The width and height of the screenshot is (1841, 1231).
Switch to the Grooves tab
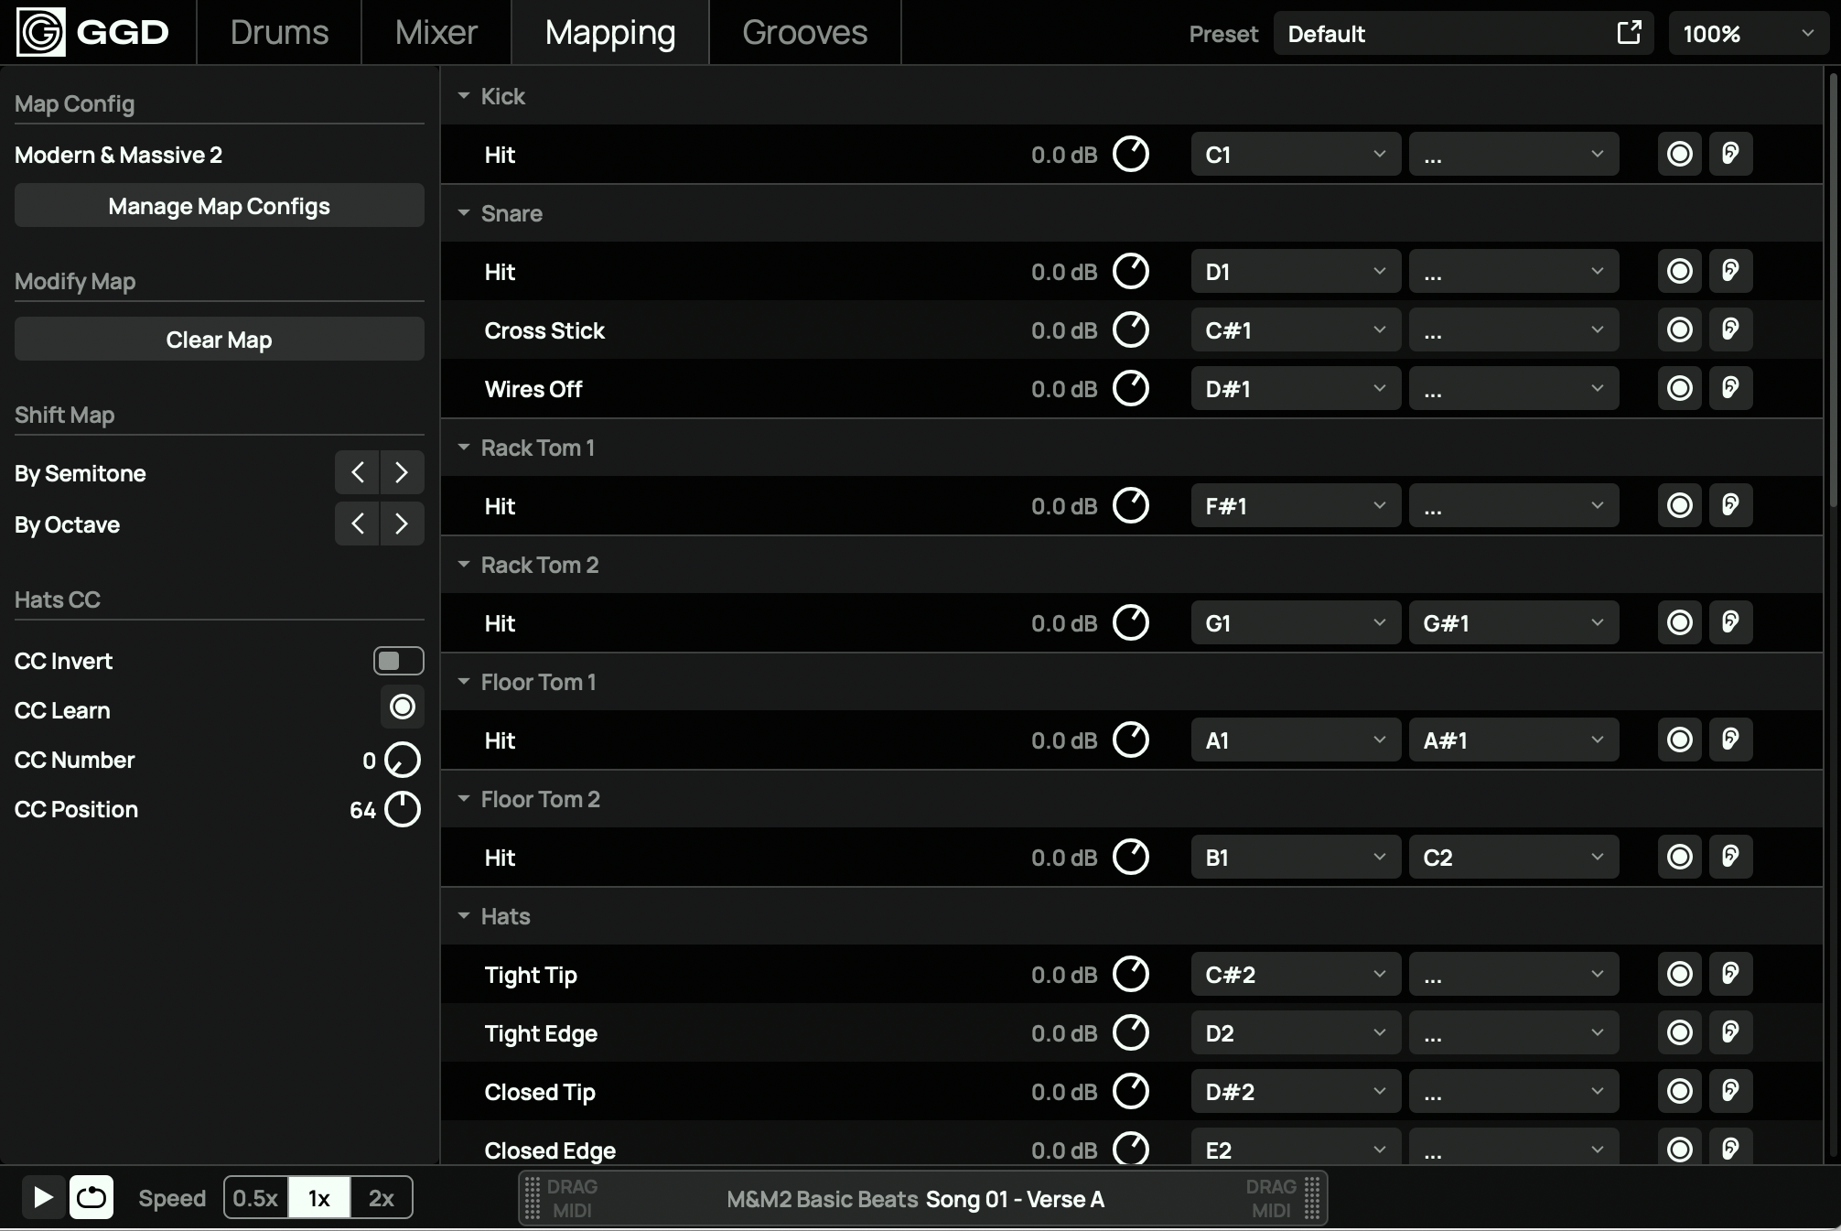click(805, 32)
